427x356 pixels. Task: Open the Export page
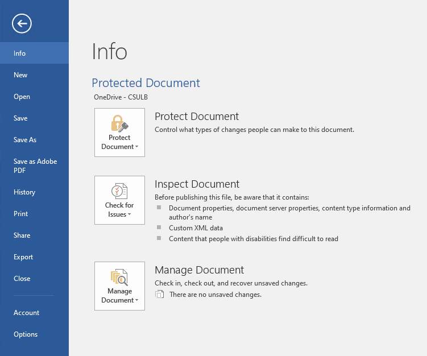coord(34,257)
